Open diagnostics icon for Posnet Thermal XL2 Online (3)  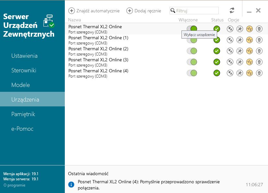(250, 62)
